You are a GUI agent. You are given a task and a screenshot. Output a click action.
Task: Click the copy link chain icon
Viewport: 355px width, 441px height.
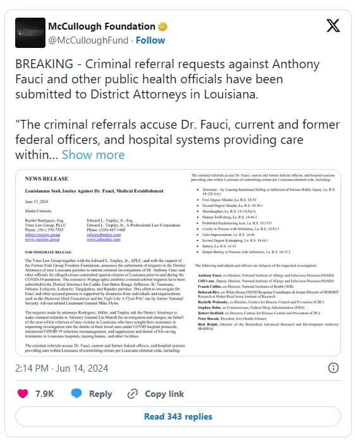click(x=133, y=394)
